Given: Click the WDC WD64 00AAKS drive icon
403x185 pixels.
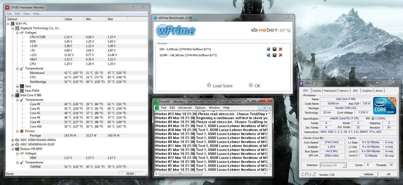Looking at the screenshot, I should pos(17,140).
